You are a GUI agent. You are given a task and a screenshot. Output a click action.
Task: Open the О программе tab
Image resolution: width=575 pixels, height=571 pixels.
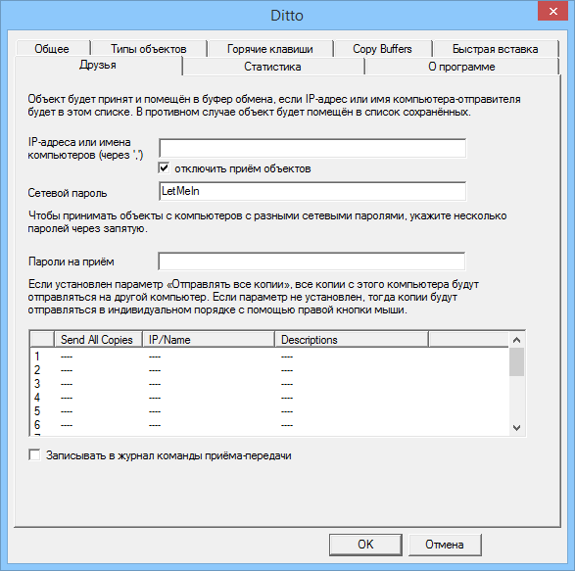pyautogui.click(x=461, y=67)
